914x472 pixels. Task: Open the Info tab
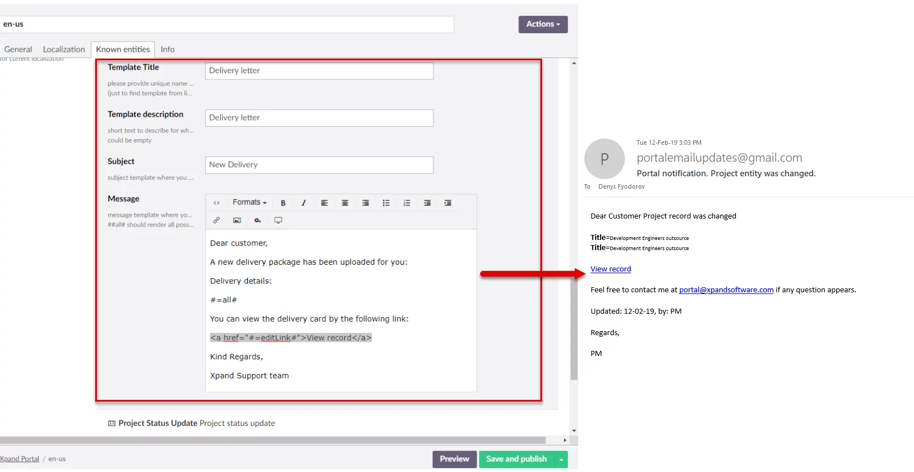[167, 50]
